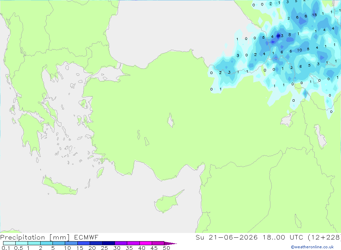This screenshot has height=250, width=341.
Task: Select the 5–10 mm legend color swatch
Action: (x=59, y=243)
